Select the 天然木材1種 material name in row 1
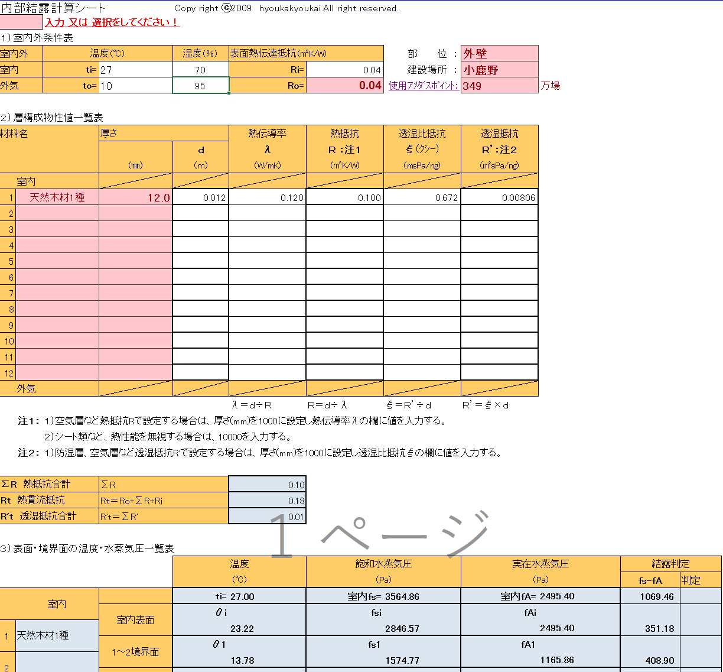723x672 pixels. [57, 197]
